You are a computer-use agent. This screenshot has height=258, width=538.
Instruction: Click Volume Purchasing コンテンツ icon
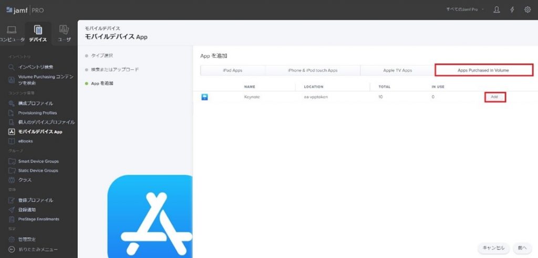[12, 80]
